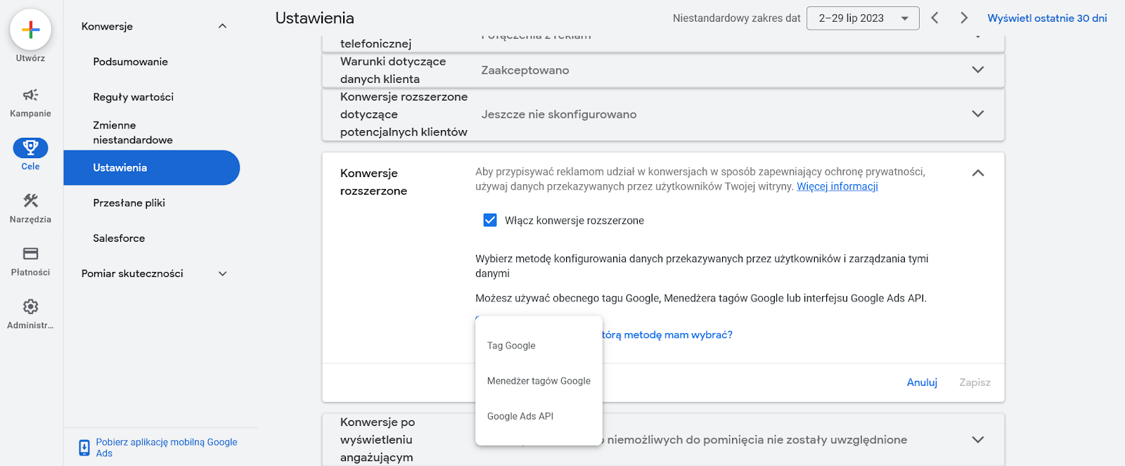Click Pobierz aplikację mobilną Google Ads link

coord(167,448)
